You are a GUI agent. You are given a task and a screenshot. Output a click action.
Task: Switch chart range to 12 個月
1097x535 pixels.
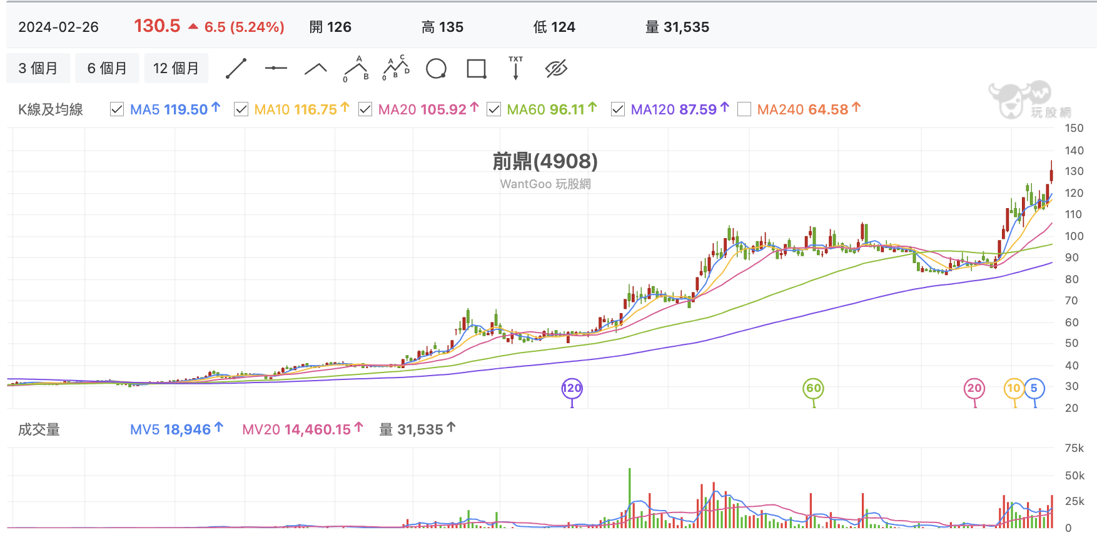[x=176, y=68]
